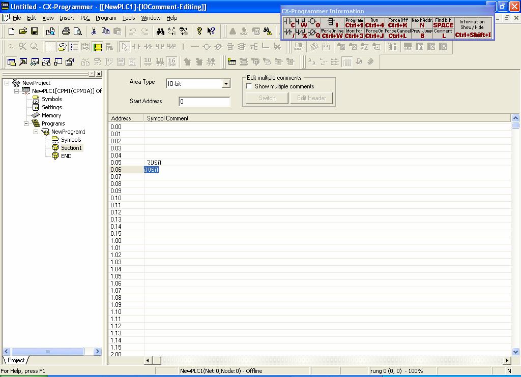Click Monitor Ctrl+3 in Information window

click(x=354, y=33)
